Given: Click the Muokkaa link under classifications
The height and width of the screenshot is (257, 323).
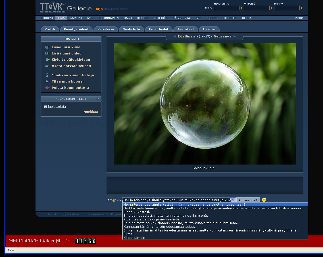Looking at the screenshot, I should click(x=90, y=112).
